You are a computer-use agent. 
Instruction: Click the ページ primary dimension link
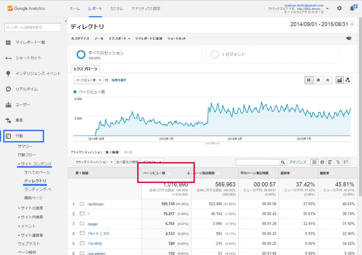click(128, 152)
